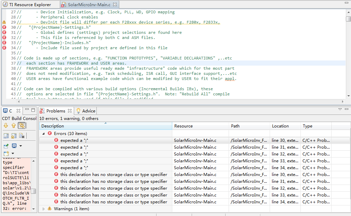Click the Display Selected Console icon
This screenshot has width=351, height=216.
pyautogui.click(x=14, y=146)
